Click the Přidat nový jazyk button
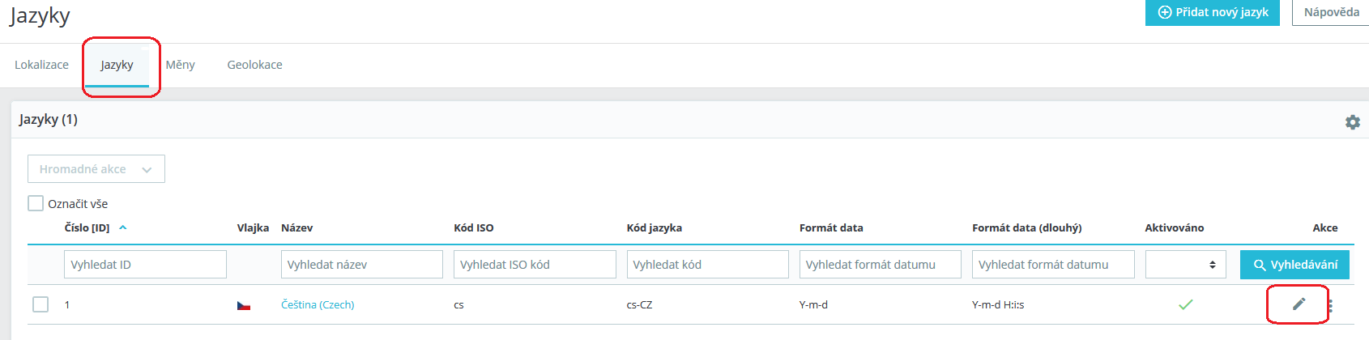This screenshot has width=1369, height=340. coord(1212,12)
